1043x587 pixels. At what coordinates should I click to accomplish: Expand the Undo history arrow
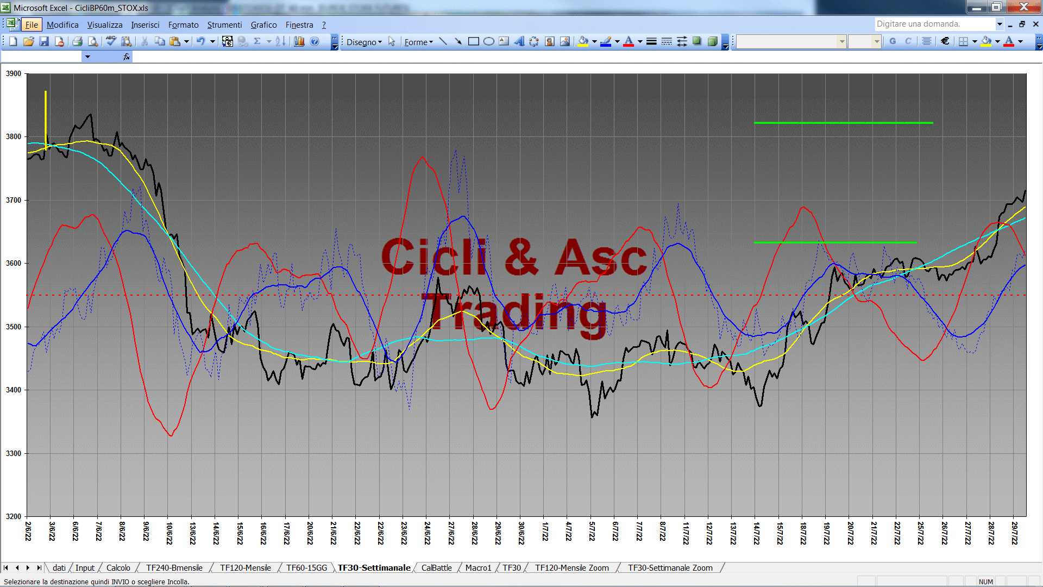(x=212, y=41)
